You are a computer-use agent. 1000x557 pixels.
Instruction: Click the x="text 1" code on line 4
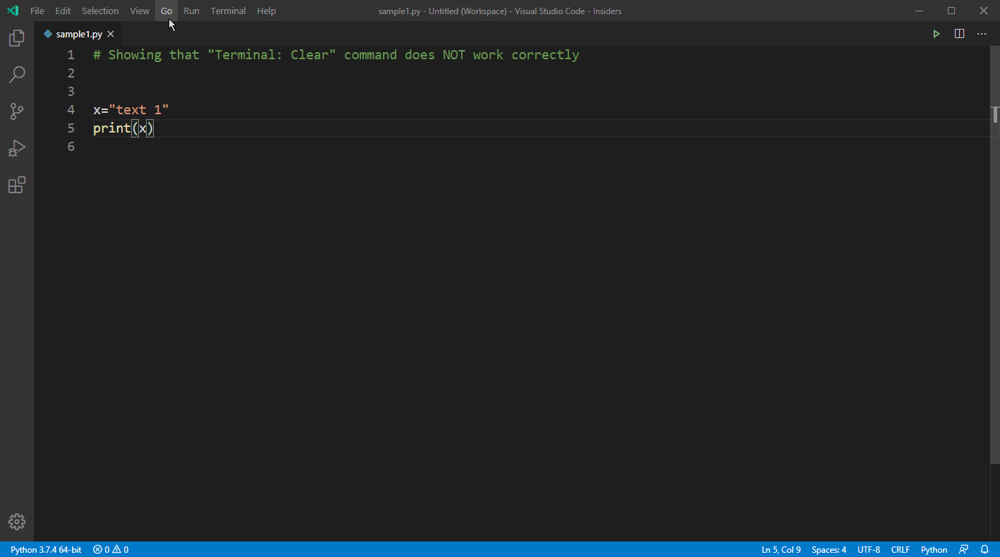[131, 110]
